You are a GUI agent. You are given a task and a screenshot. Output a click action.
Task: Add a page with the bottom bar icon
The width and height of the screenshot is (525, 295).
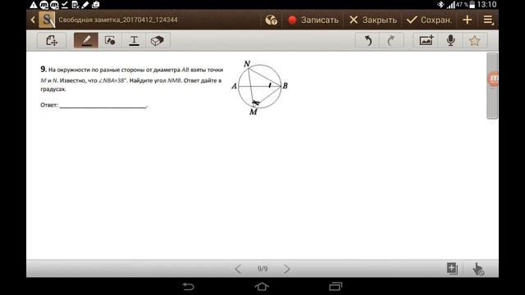coord(452,268)
